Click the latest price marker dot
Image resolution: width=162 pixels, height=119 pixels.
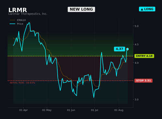tap(127, 49)
